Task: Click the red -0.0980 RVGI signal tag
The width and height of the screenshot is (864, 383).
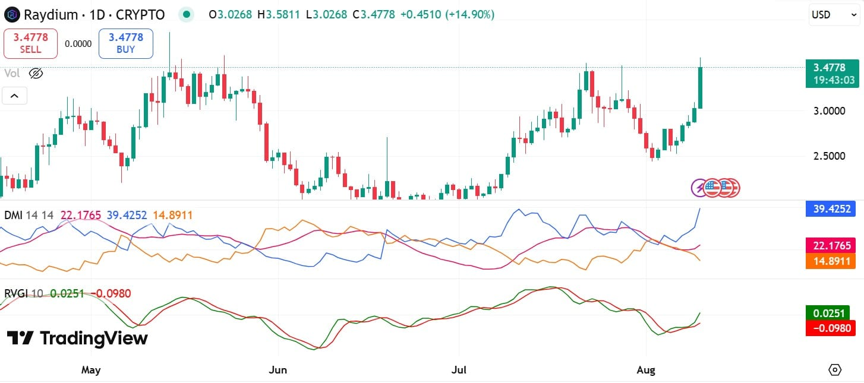Action: (x=833, y=328)
